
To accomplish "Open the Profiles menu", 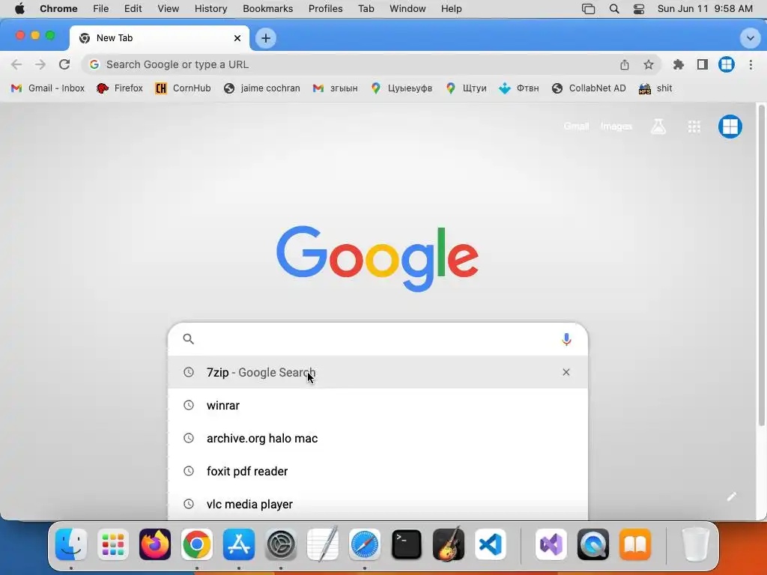I will pyautogui.click(x=325, y=9).
